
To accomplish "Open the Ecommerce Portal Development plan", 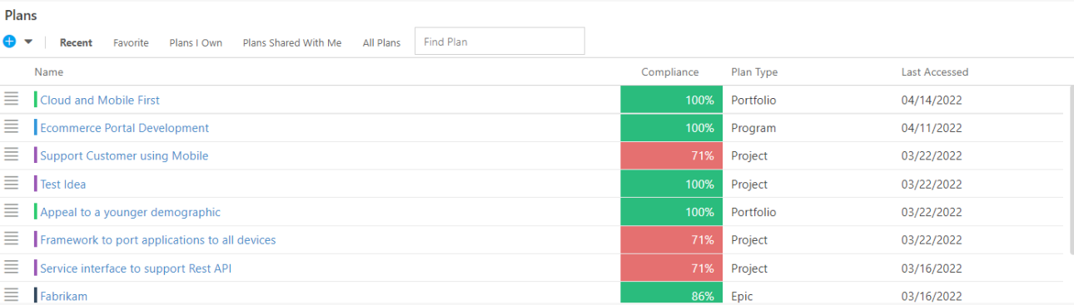I will (x=125, y=128).
